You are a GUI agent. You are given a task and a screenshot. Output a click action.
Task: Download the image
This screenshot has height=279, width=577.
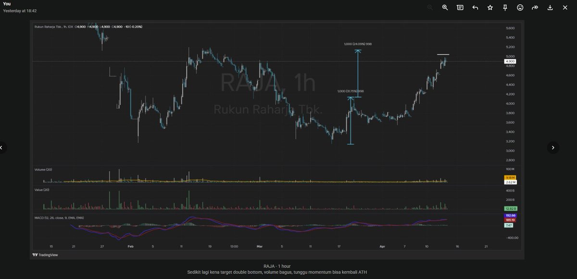pyautogui.click(x=550, y=8)
